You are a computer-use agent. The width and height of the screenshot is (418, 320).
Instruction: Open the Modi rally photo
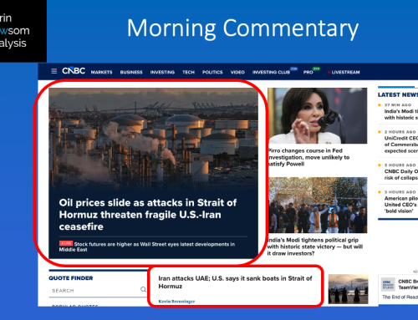(x=317, y=205)
